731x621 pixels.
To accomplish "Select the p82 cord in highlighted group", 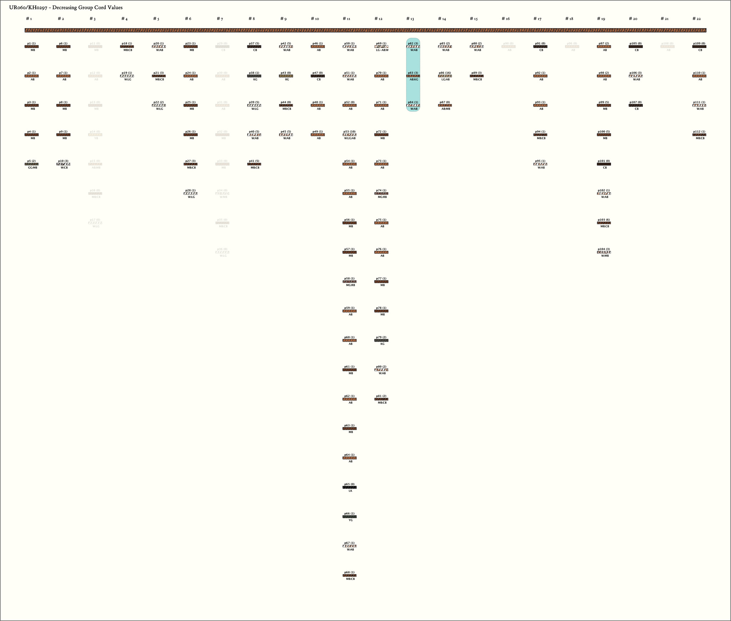I will [413, 46].
